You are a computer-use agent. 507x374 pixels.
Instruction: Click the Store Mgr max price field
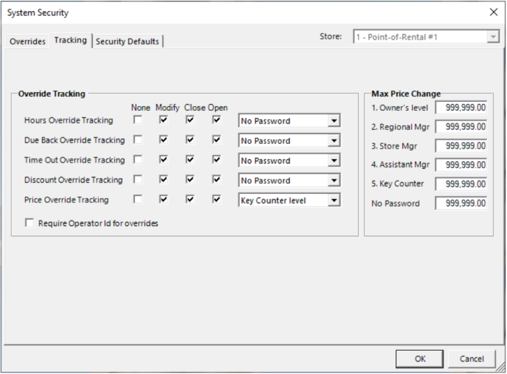tap(461, 146)
